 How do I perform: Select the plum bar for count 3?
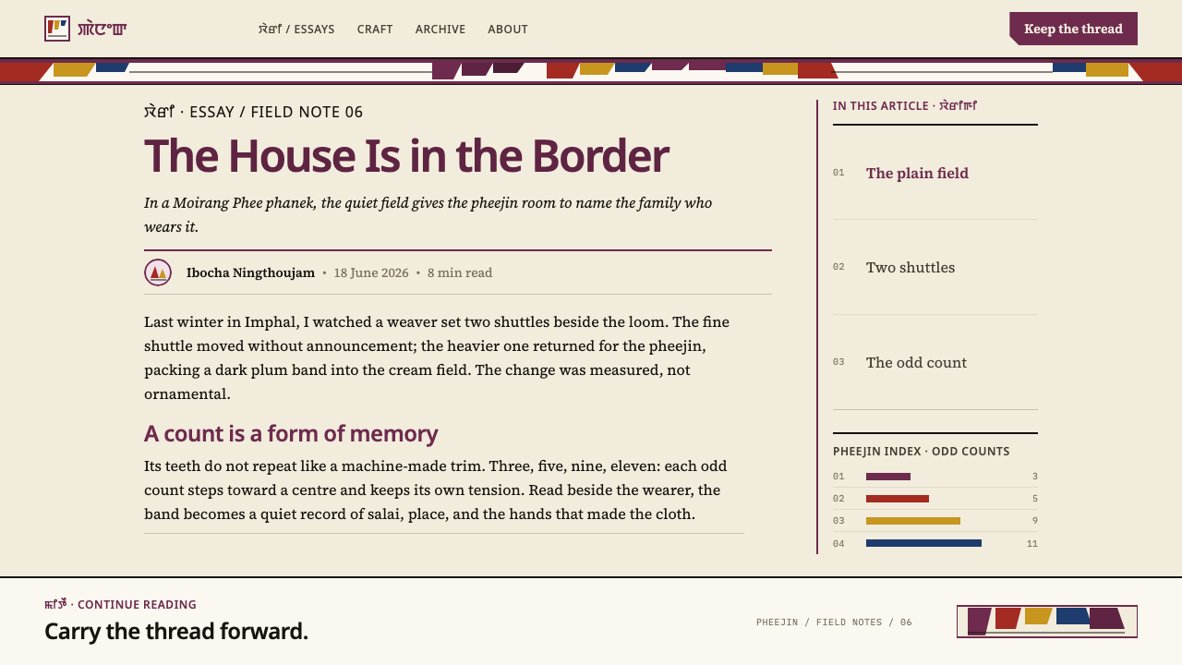pyautogui.click(x=888, y=477)
